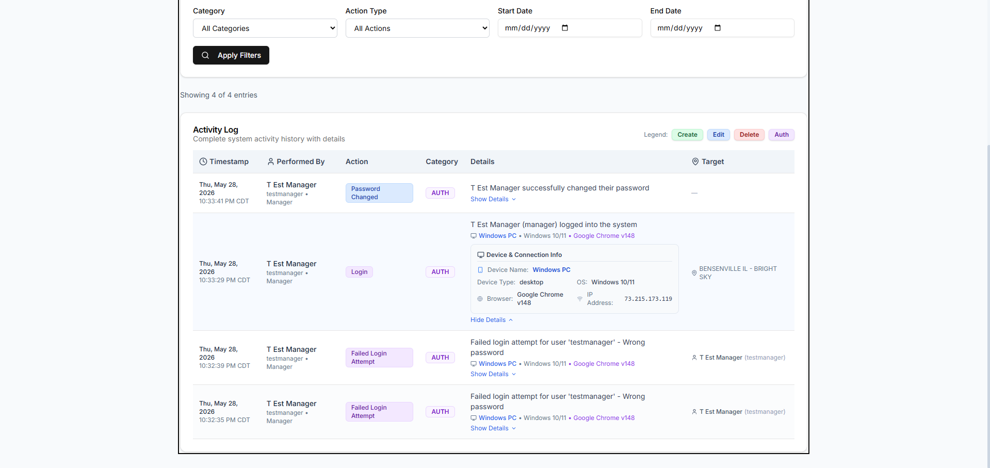
Task: Click AUTH badge in 10:32:35 row
Action: click(440, 412)
